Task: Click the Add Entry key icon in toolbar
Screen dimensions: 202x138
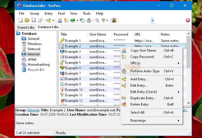Action: click(x=48, y=20)
